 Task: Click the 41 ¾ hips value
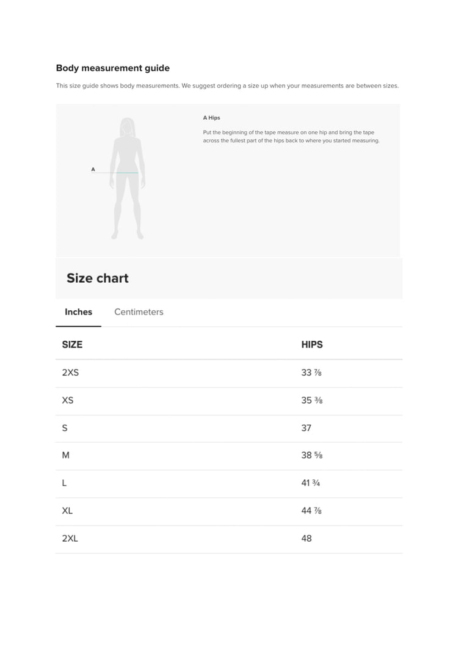pyautogui.click(x=310, y=483)
